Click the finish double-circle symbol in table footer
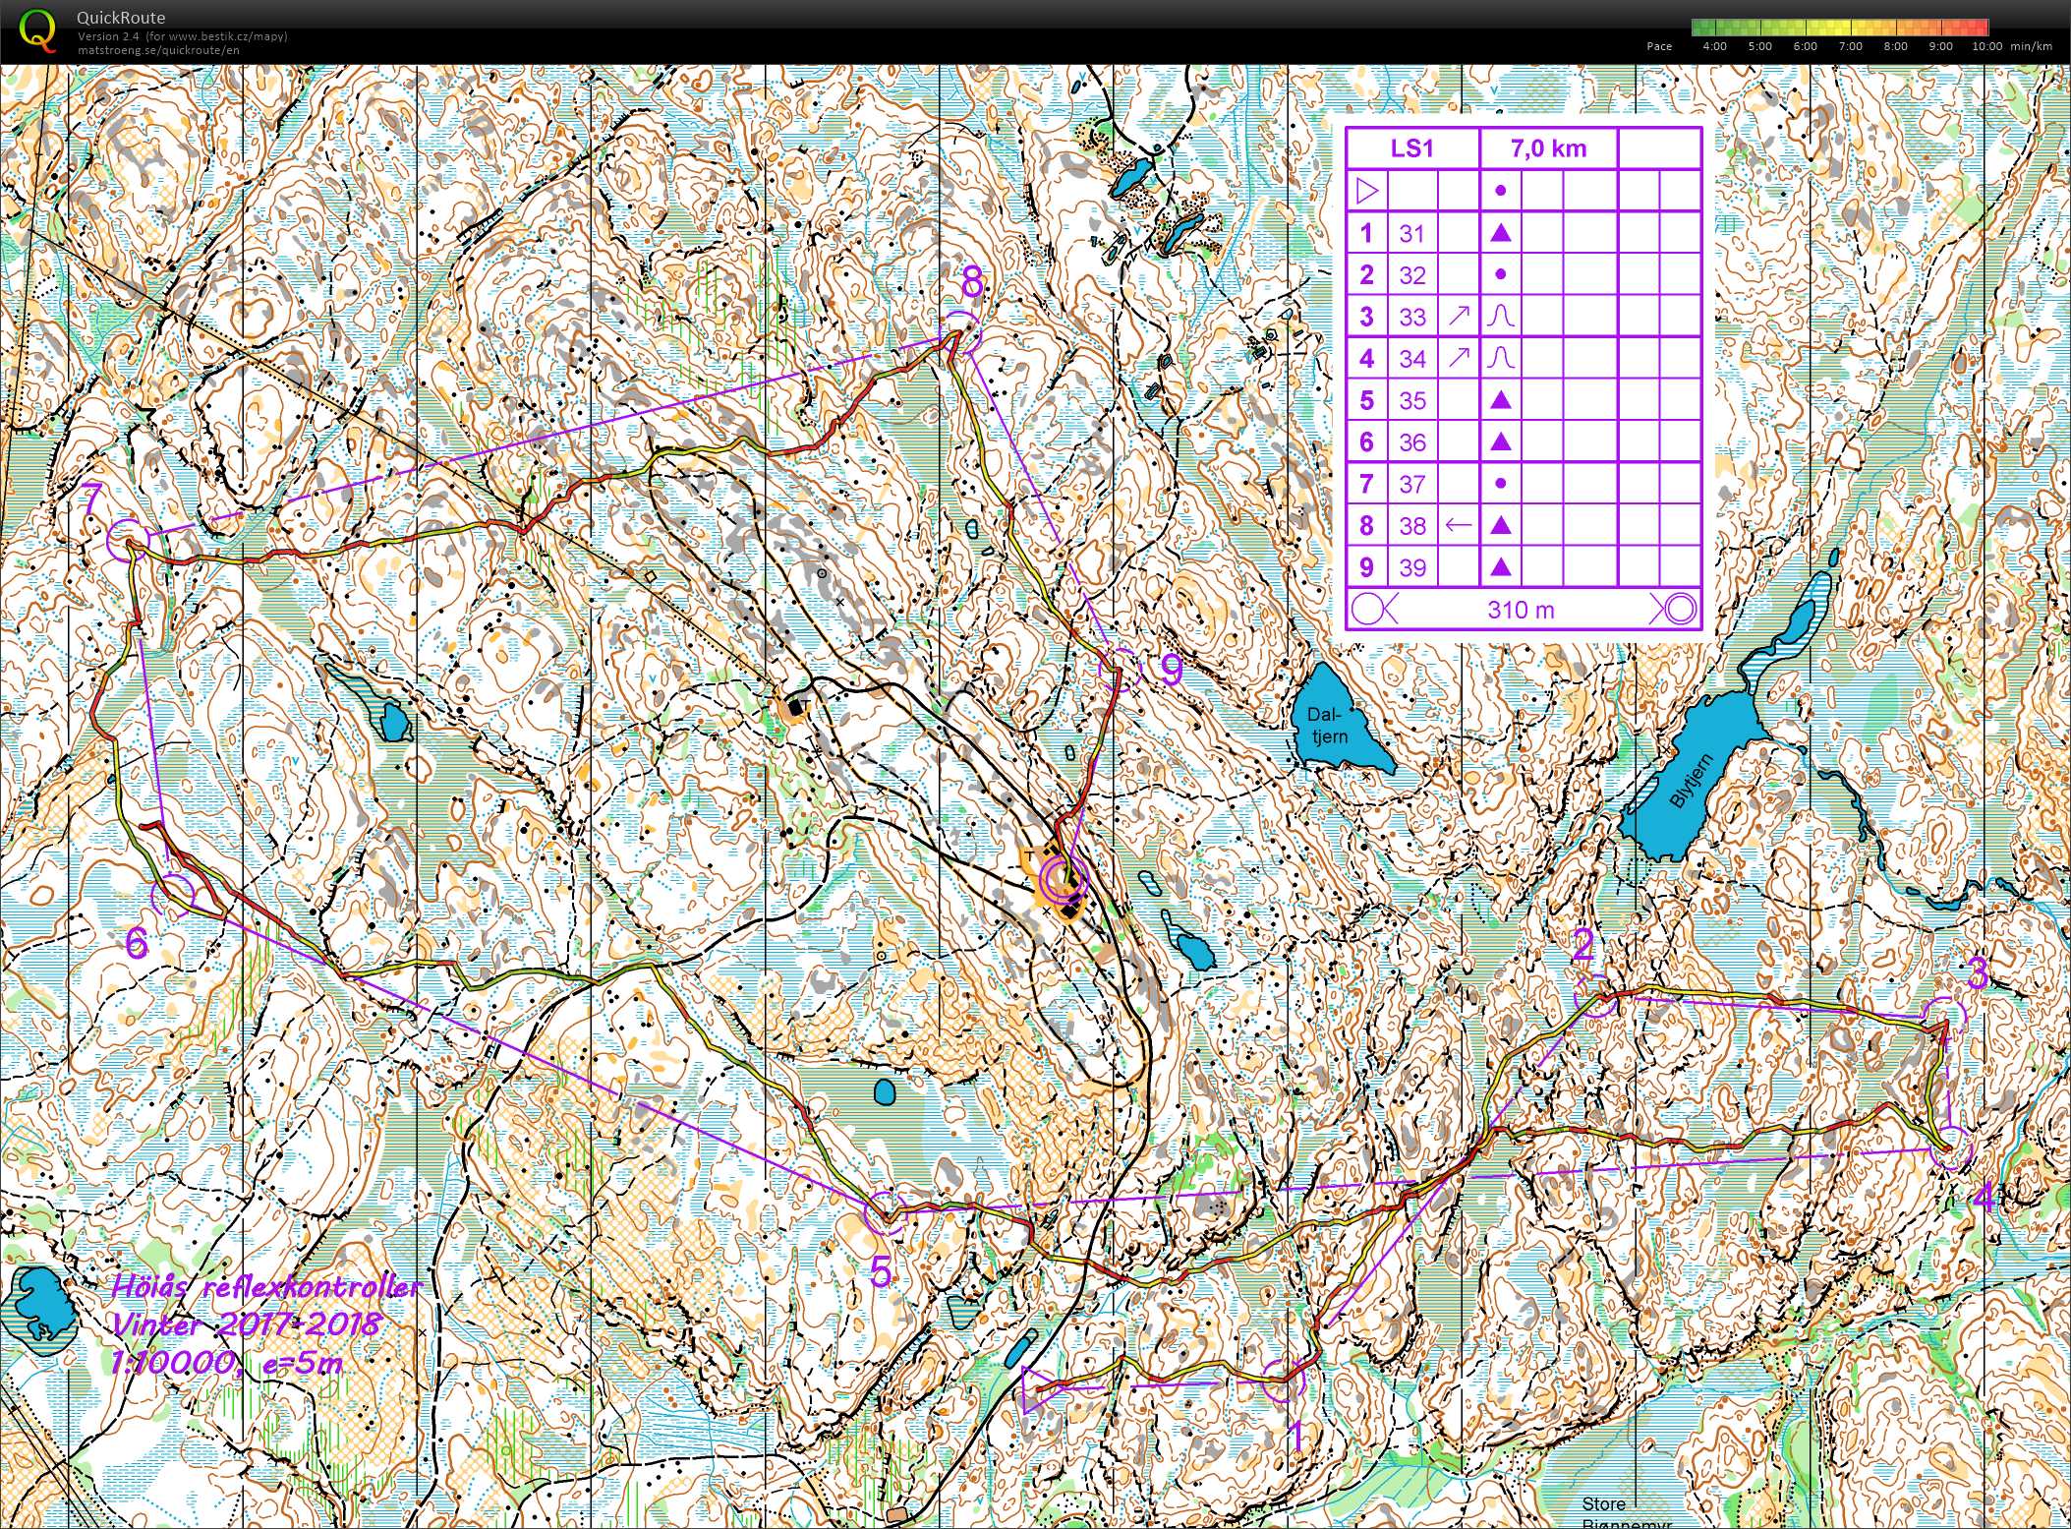 pyautogui.click(x=1672, y=610)
